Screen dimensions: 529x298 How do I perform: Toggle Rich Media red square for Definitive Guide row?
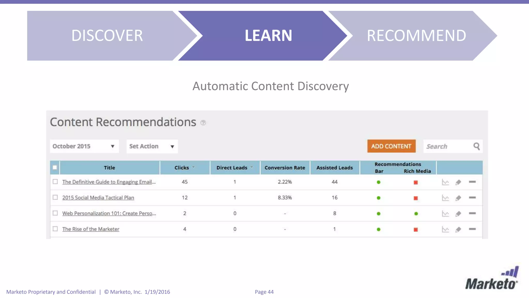(416, 182)
